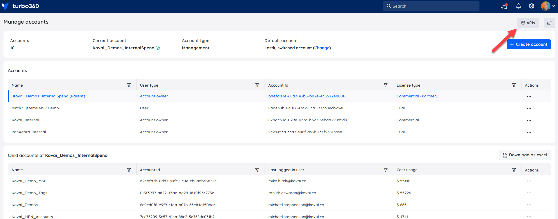The image size is (558, 219).
Task: Click into the Search field
Action: click(x=431, y=6)
